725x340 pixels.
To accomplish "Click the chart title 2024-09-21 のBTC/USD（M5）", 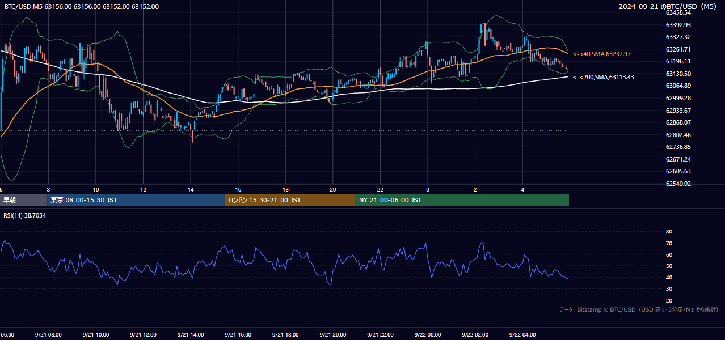I will coord(669,7).
